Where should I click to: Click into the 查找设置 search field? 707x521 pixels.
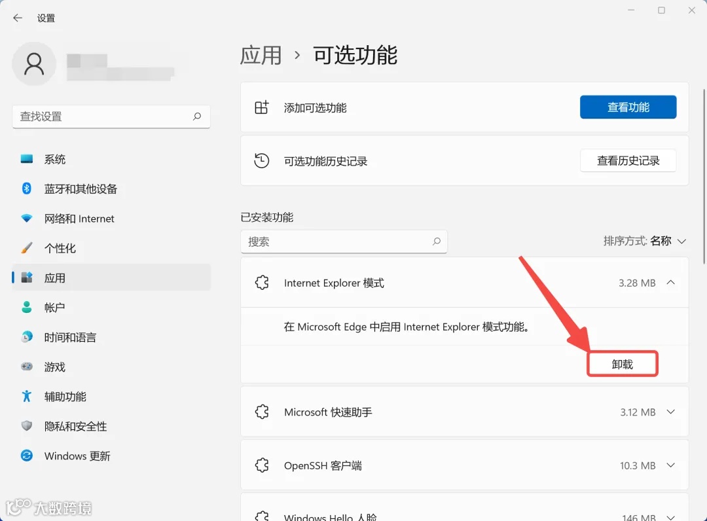tap(111, 117)
